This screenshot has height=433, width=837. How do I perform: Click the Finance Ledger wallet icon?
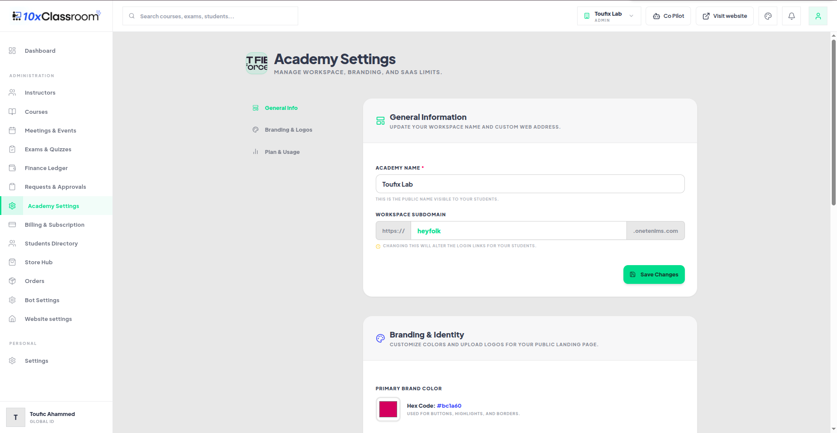click(12, 168)
